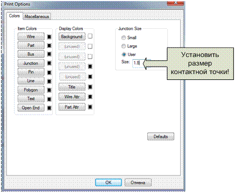Click the Bus item color button
Viewport: 235px width, 194px height.
(31, 54)
